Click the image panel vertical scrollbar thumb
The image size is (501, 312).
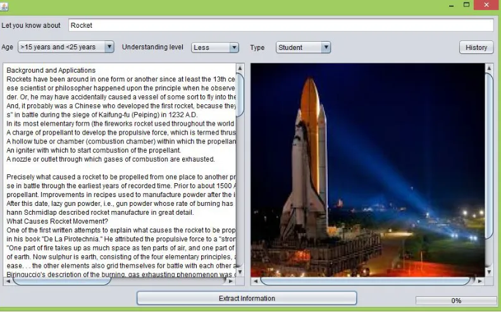tap(489, 155)
